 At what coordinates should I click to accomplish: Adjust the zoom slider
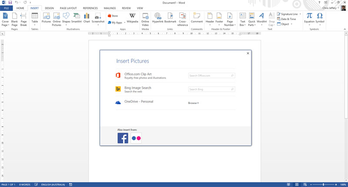click(x=323, y=184)
